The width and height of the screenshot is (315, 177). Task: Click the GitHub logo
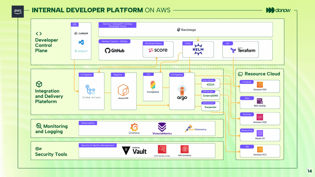(114, 51)
